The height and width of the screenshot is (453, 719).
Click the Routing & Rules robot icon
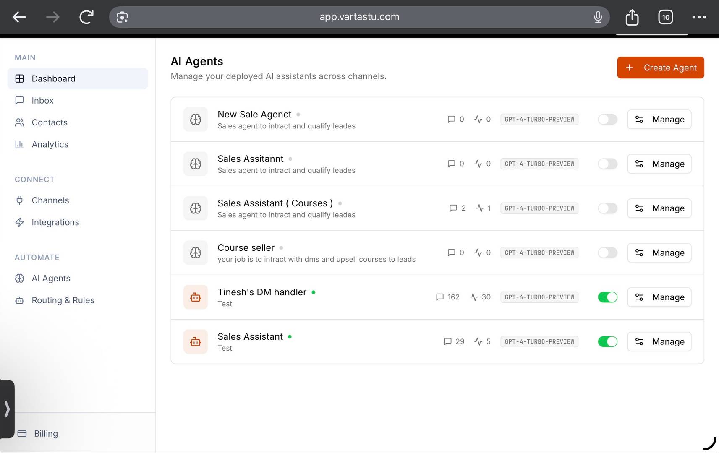coord(20,300)
